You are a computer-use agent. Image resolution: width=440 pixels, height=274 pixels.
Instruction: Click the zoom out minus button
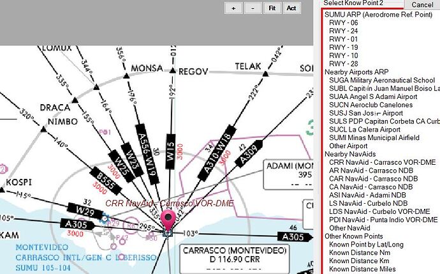point(253,8)
